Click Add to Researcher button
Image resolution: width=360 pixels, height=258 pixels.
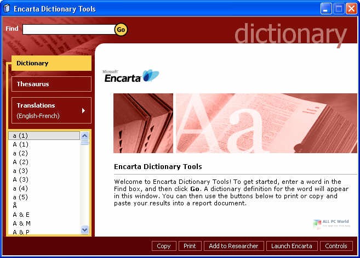[234, 246]
